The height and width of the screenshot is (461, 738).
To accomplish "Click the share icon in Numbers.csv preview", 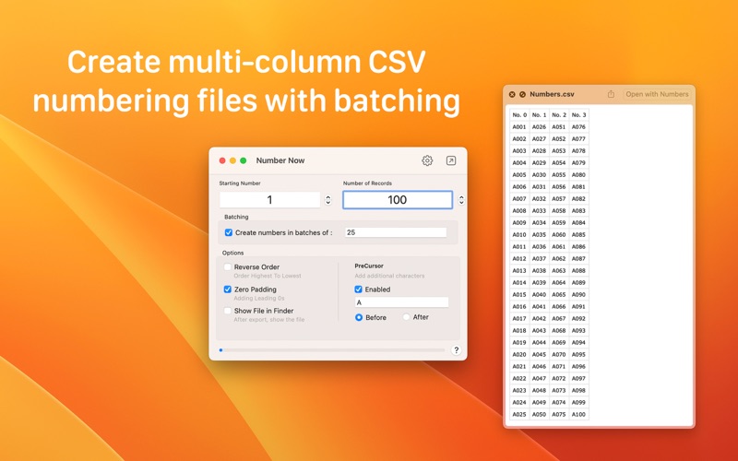I will point(611,94).
